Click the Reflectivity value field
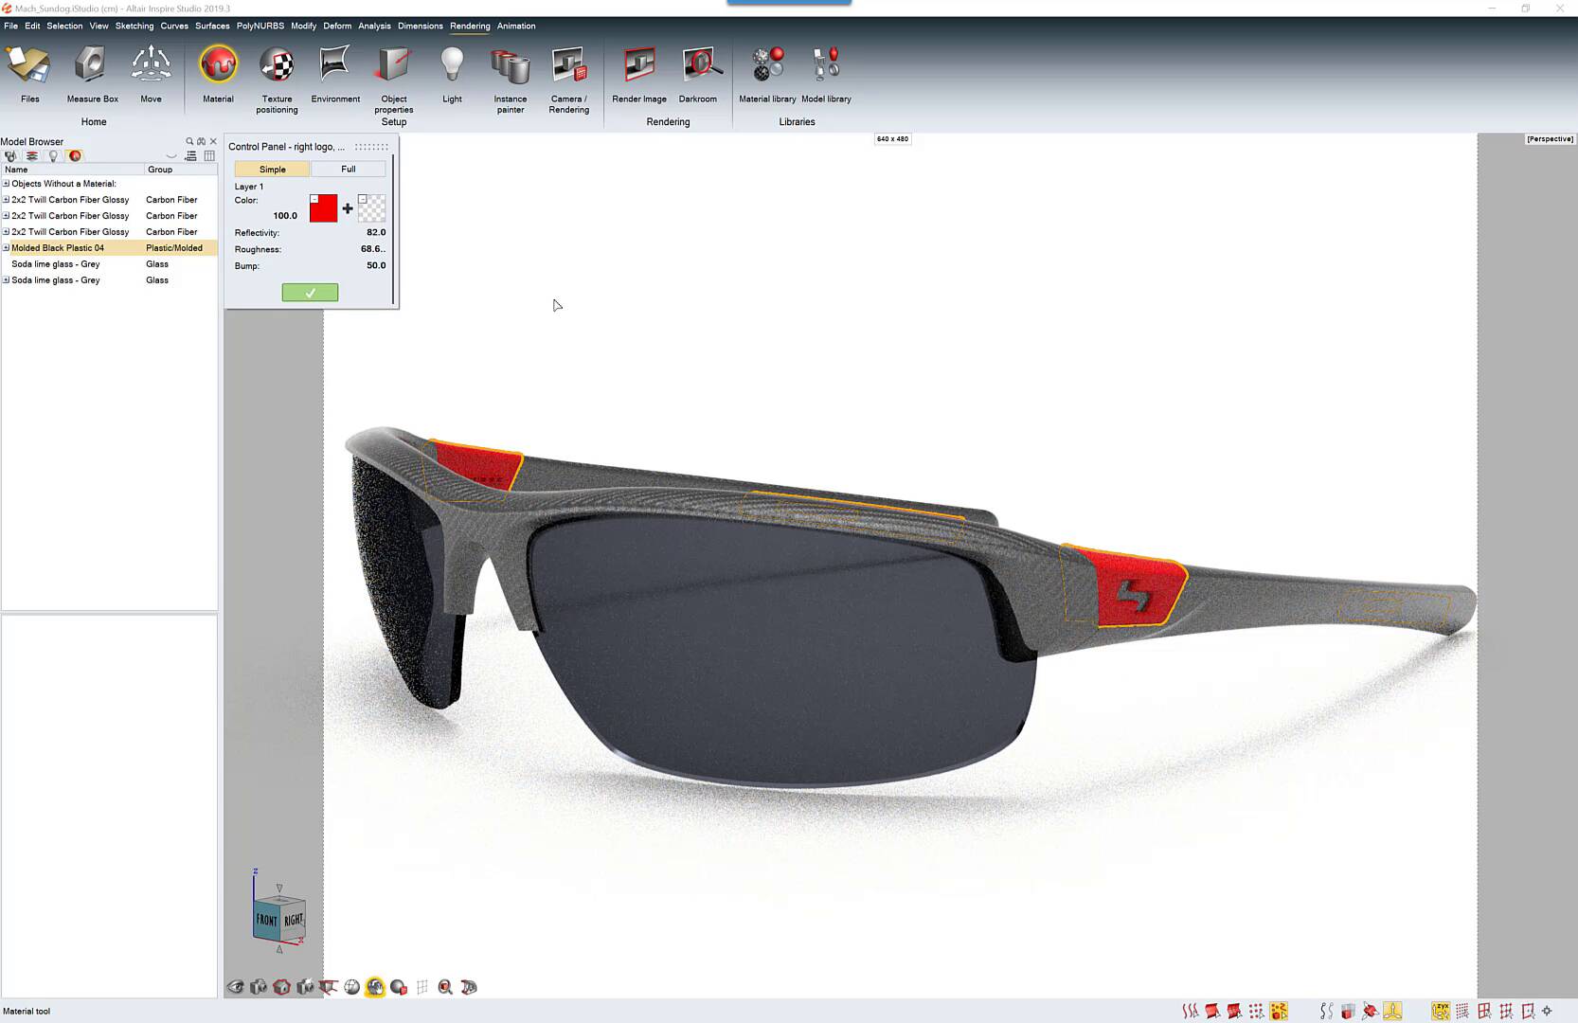The height and width of the screenshot is (1023, 1578). point(375,232)
